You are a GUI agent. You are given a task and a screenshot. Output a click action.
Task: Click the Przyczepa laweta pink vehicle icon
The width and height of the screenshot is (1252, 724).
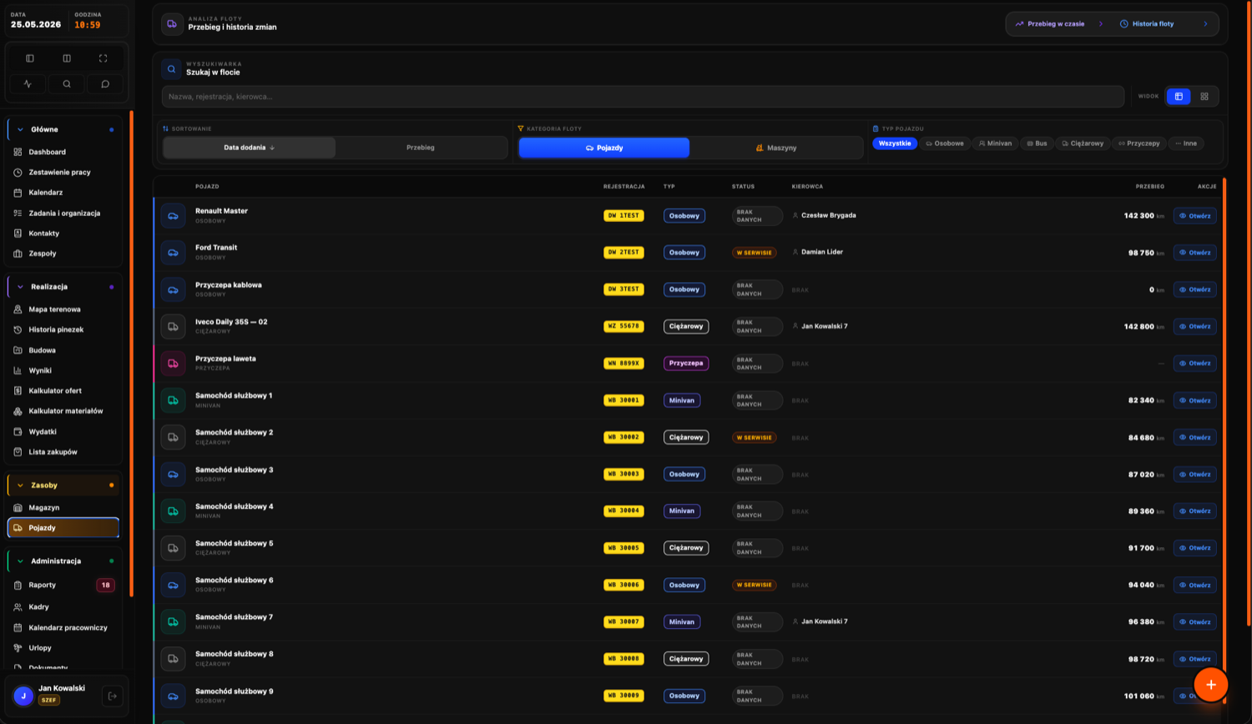pyautogui.click(x=173, y=364)
